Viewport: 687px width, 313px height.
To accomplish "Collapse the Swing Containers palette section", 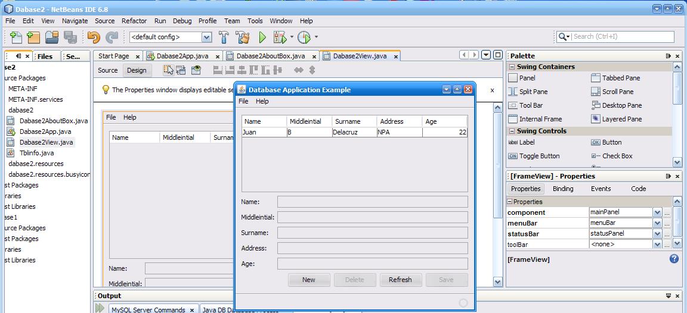I will pyautogui.click(x=511, y=67).
